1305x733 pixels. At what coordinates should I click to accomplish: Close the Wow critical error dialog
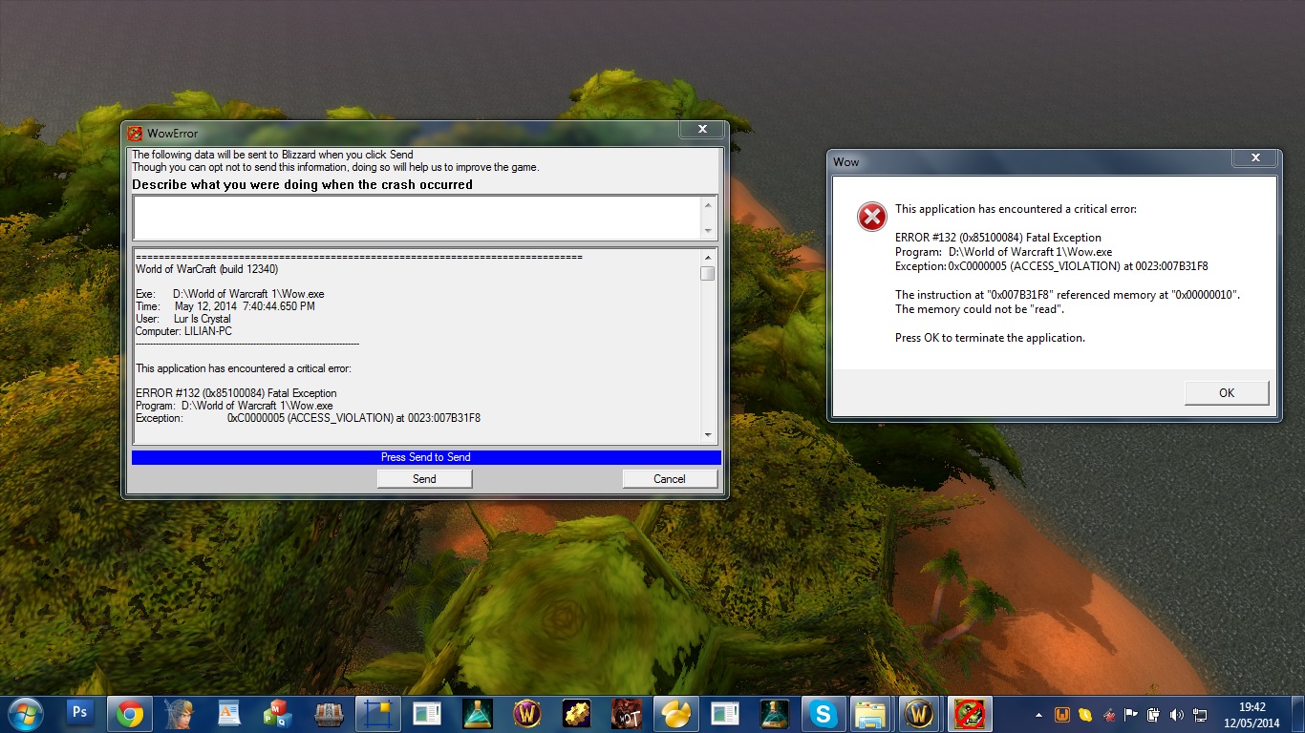(1254, 158)
